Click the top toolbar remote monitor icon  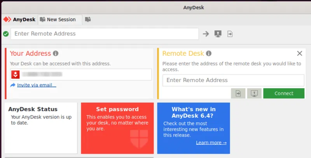(218, 34)
